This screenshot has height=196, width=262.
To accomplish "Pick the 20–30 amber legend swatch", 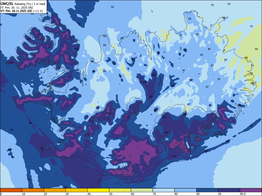I will 55,190.
